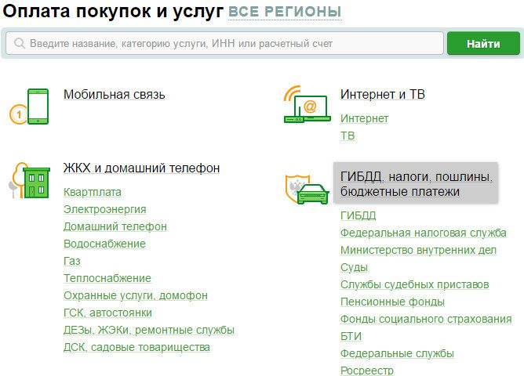Open ГСК, автостоянки link
This screenshot has height=376, width=524.
pos(107,313)
